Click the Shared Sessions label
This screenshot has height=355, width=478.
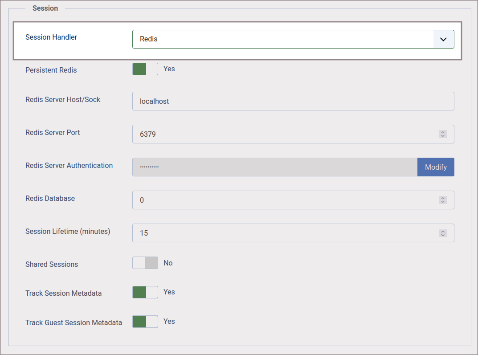pos(52,265)
